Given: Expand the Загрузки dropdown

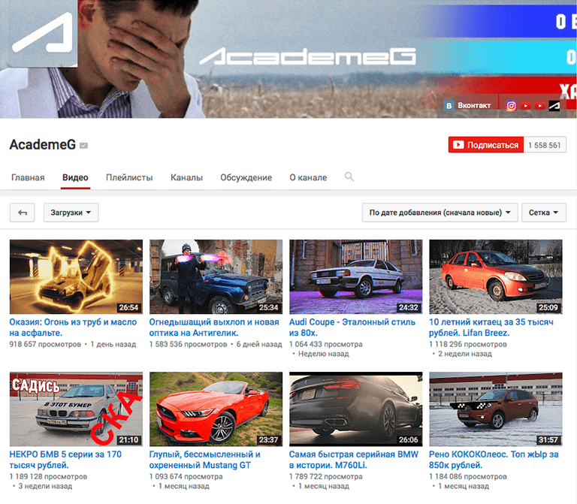Looking at the screenshot, I should (71, 213).
